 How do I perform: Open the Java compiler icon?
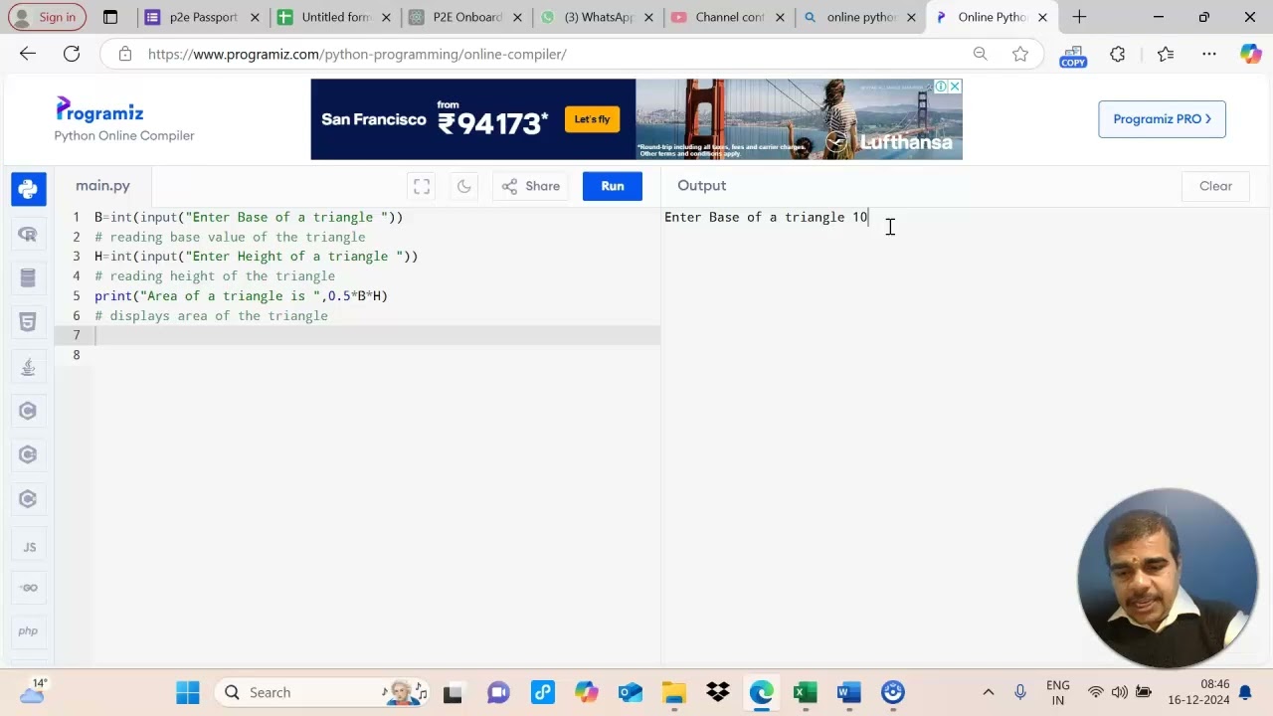[28, 367]
